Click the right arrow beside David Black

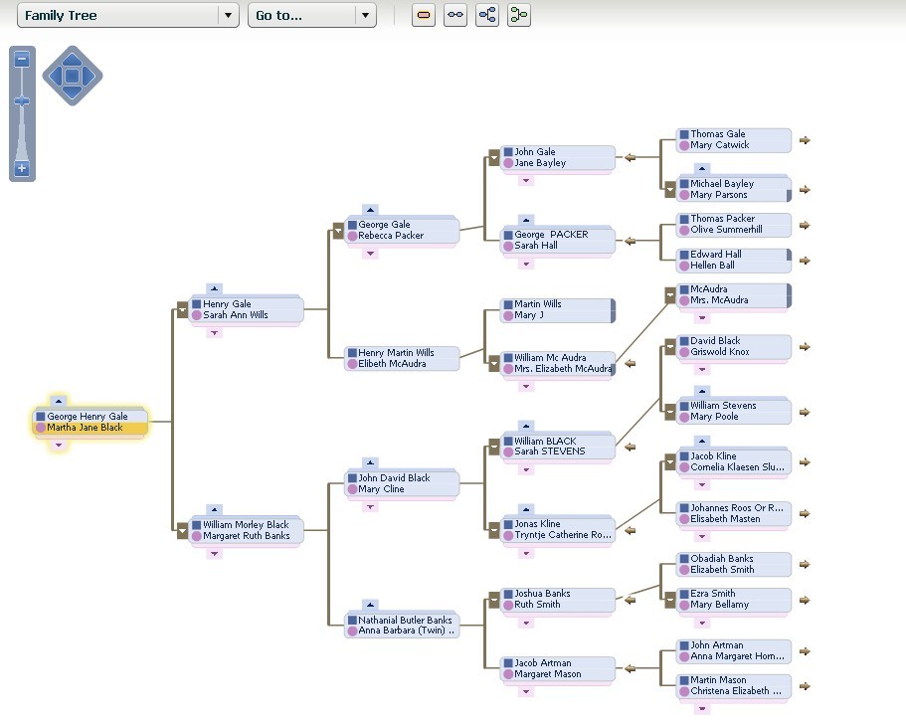tap(805, 347)
